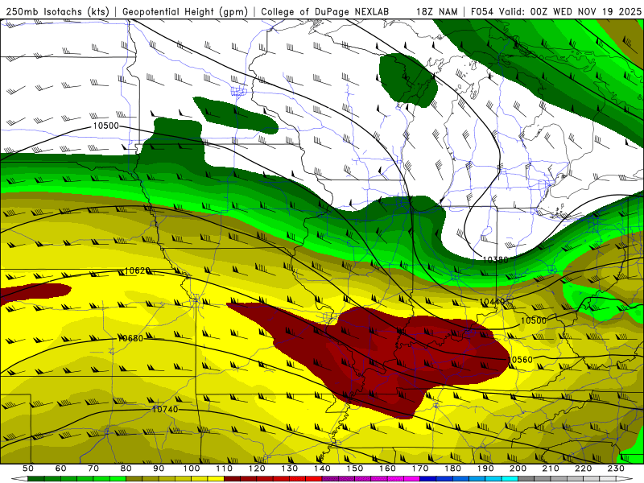Click the color bar value 50
The image size is (644, 483).
pyautogui.click(x=28, y=469)
